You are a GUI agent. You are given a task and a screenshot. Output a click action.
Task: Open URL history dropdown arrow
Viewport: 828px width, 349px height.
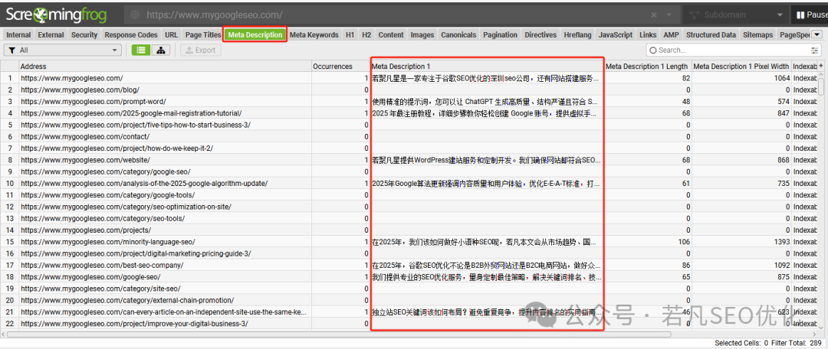coord(669,15)
